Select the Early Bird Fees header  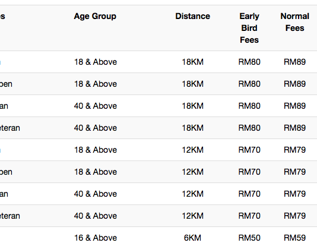[x=249, y=28]
